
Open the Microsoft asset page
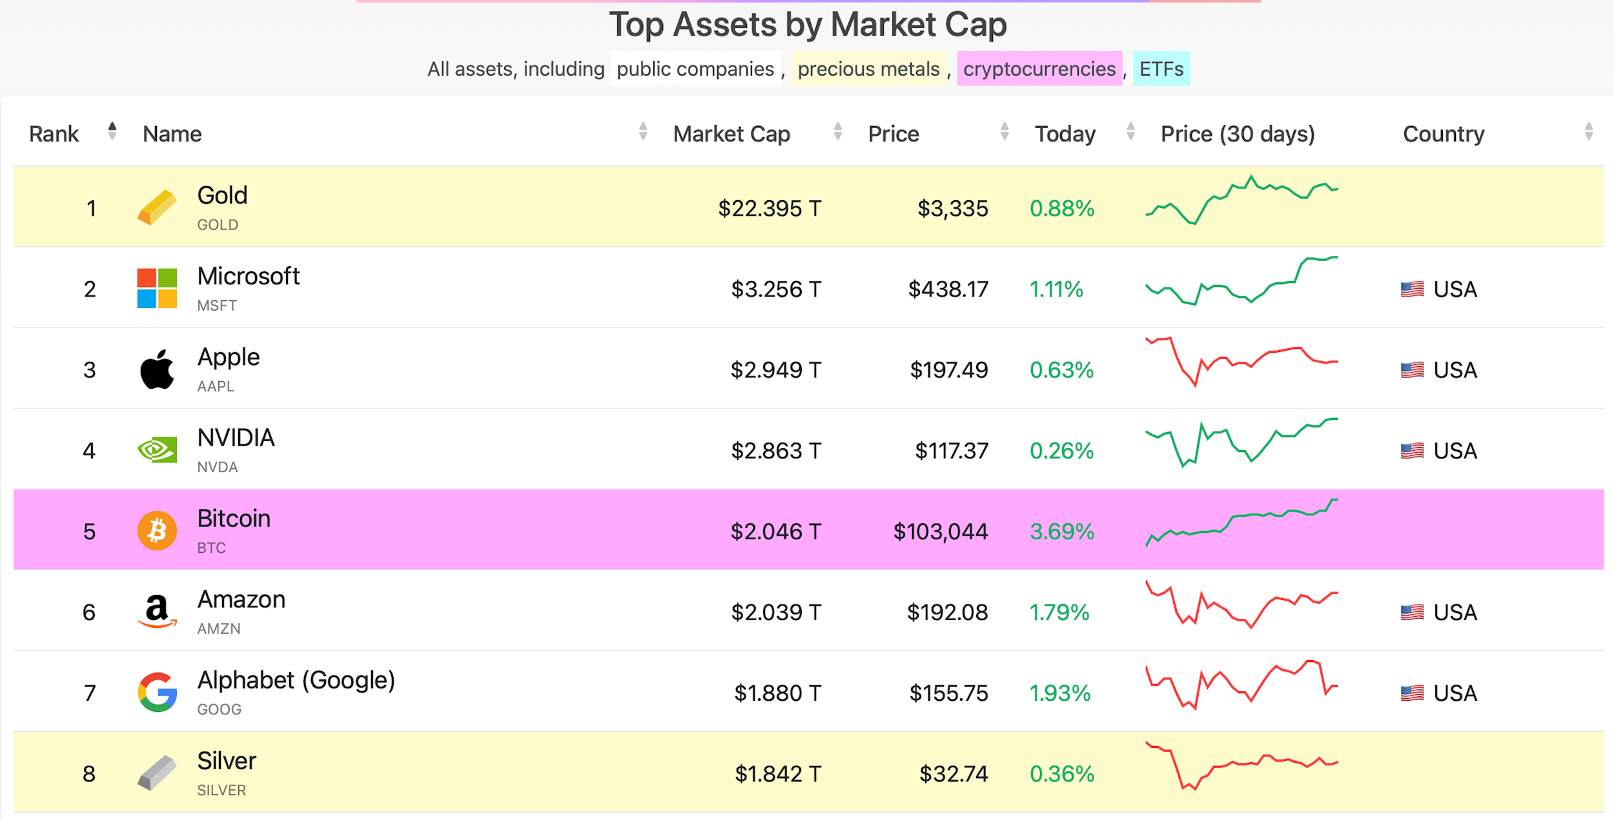coord(249,276)
